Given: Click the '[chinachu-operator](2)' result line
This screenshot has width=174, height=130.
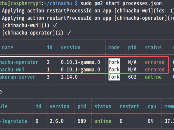Looking at the screenshot, I should (x=33, y=33).
